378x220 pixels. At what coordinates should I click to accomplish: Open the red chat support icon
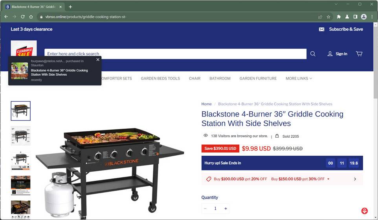[365, 211]
